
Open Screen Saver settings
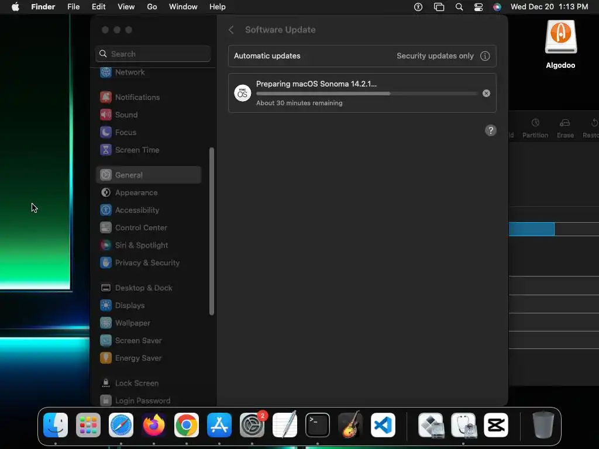pyautogui.click(x=148, y=341)
